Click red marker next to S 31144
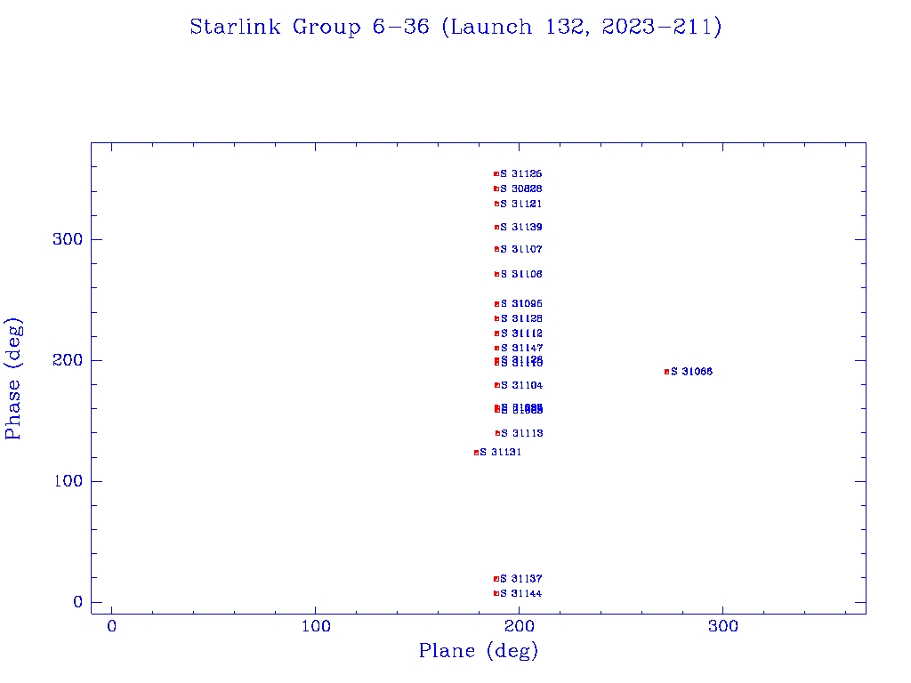This screenshot has width=911, height=683. pos(496,593)
